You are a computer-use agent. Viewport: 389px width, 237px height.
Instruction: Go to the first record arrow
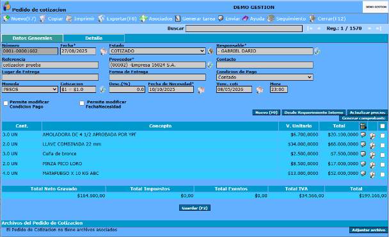click(310, 28)
